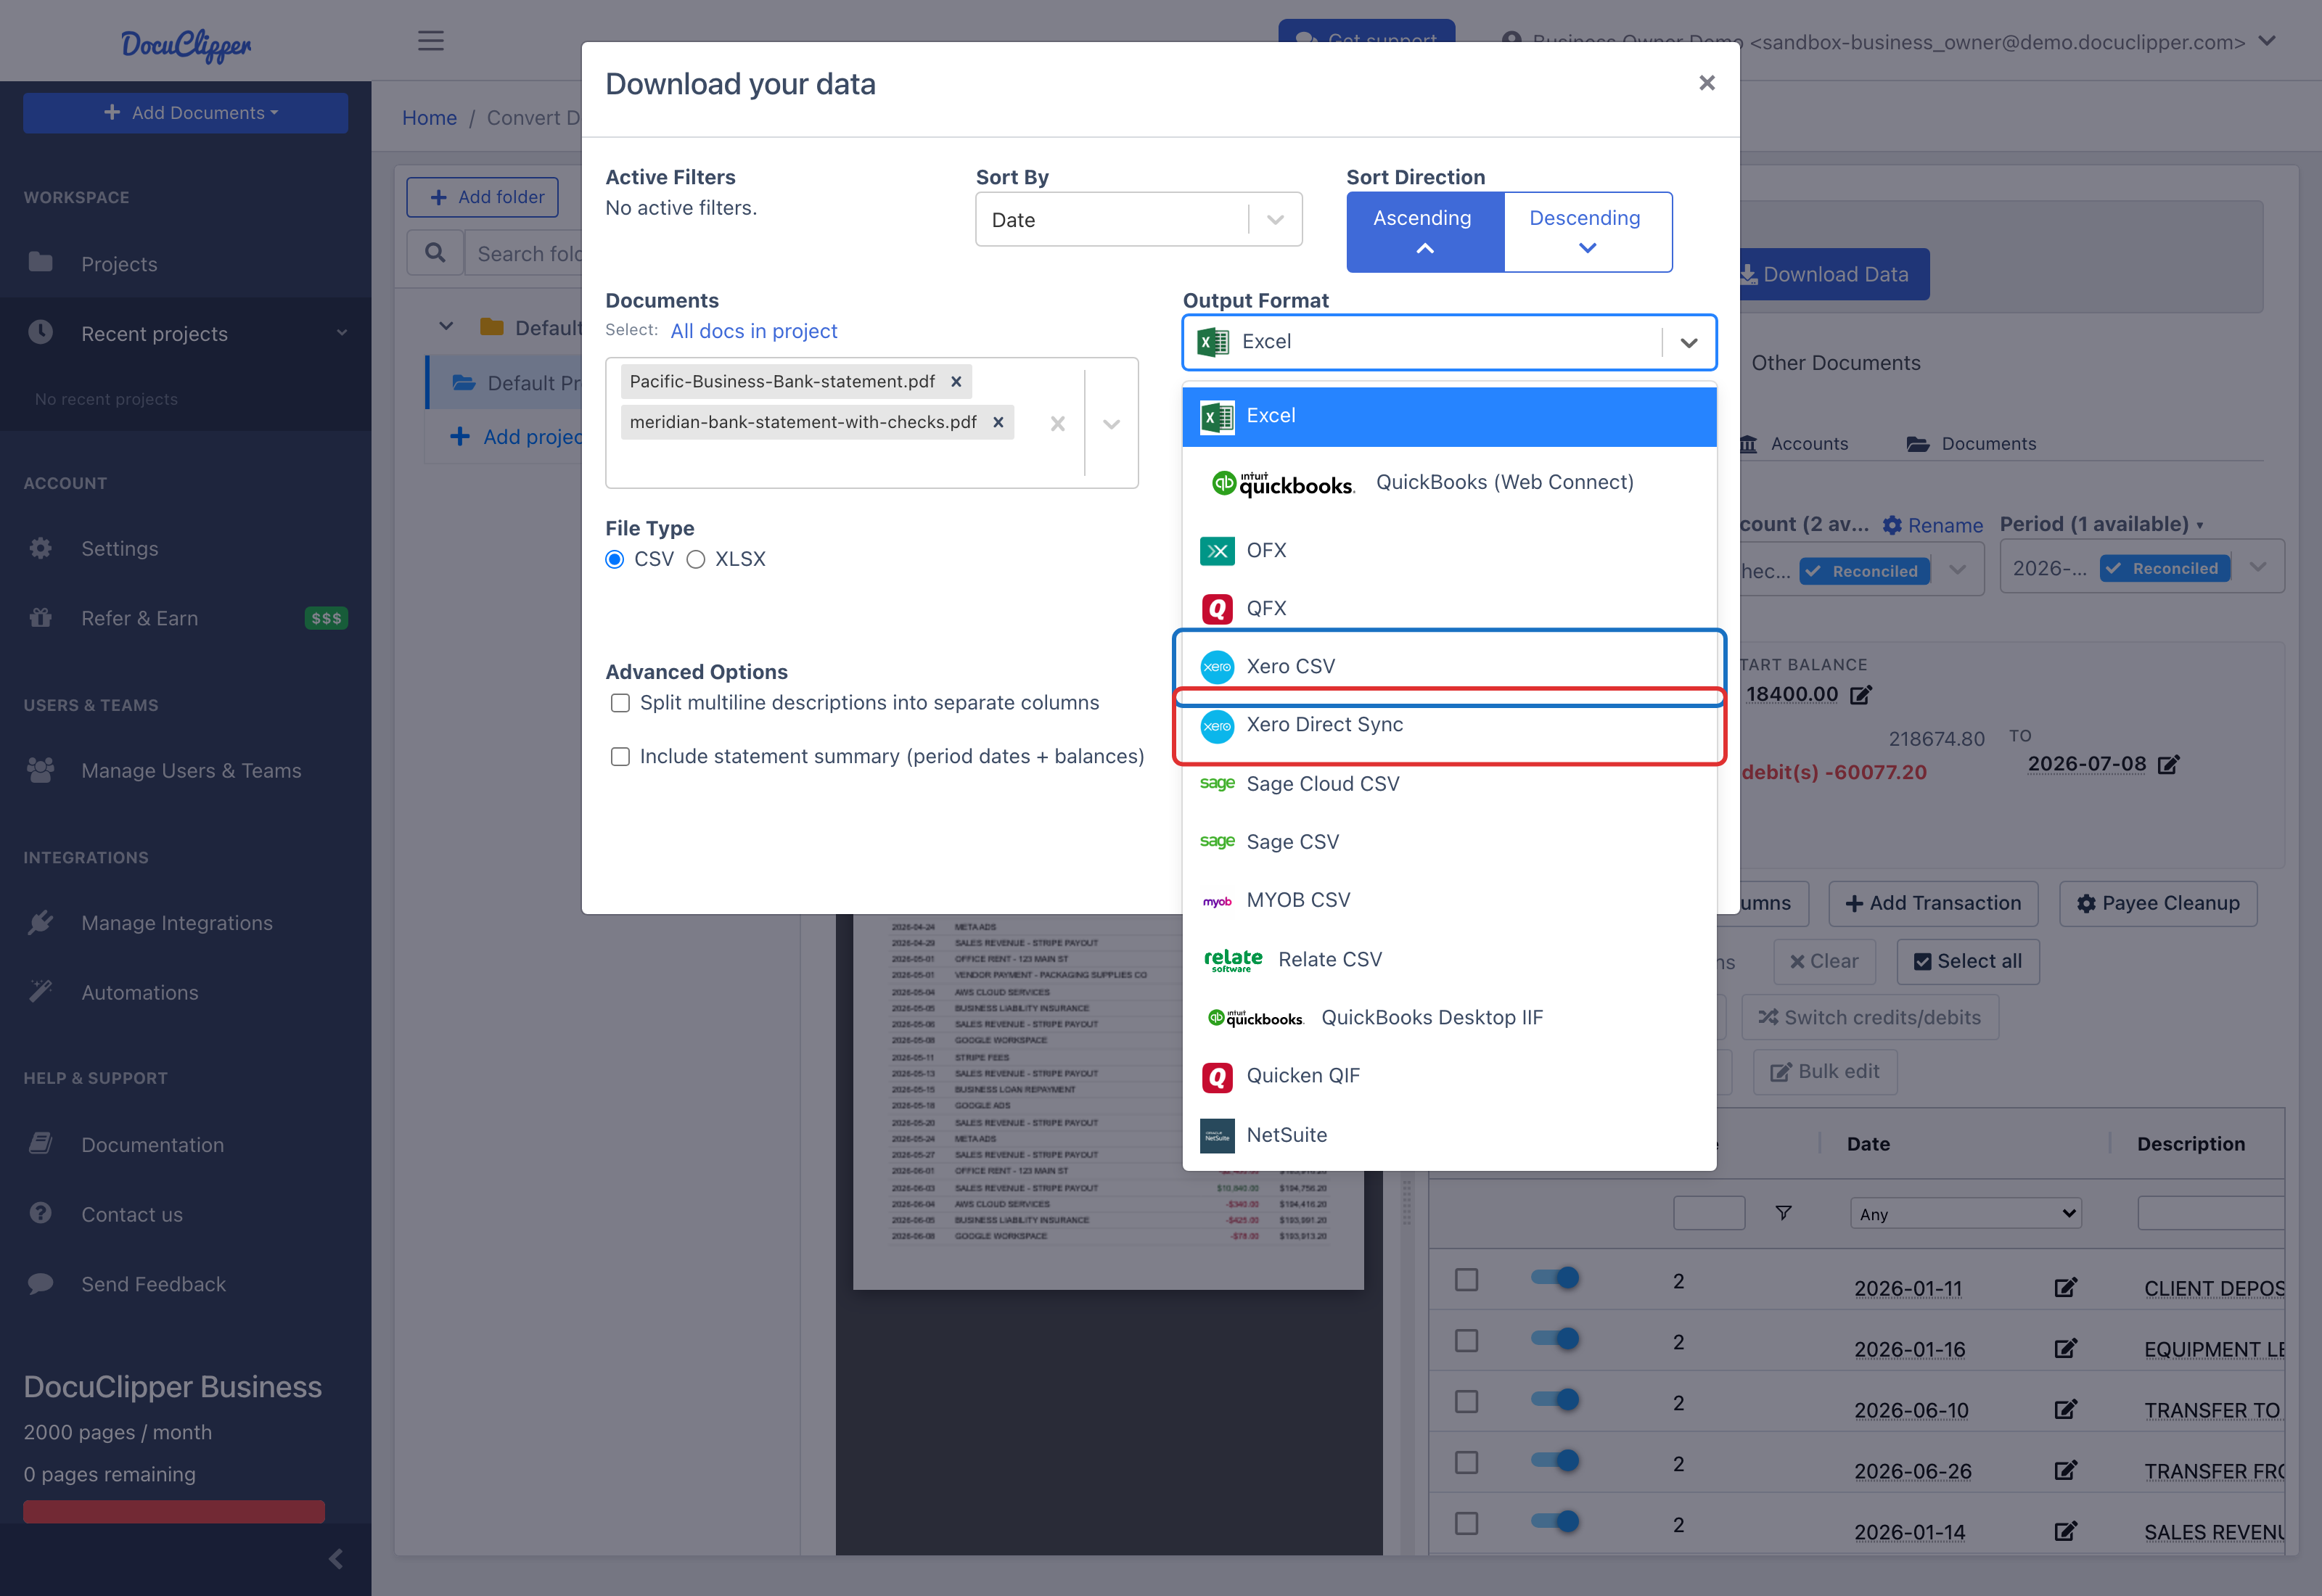This screenshot has width=2322, height=1596.
Task: Edit date of 2026-06-10 transaction
Action: coord(2065,1411)
